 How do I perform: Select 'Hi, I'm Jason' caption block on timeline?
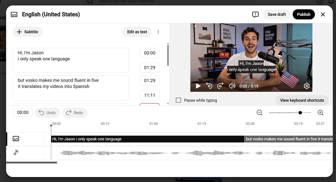[147, 139]
